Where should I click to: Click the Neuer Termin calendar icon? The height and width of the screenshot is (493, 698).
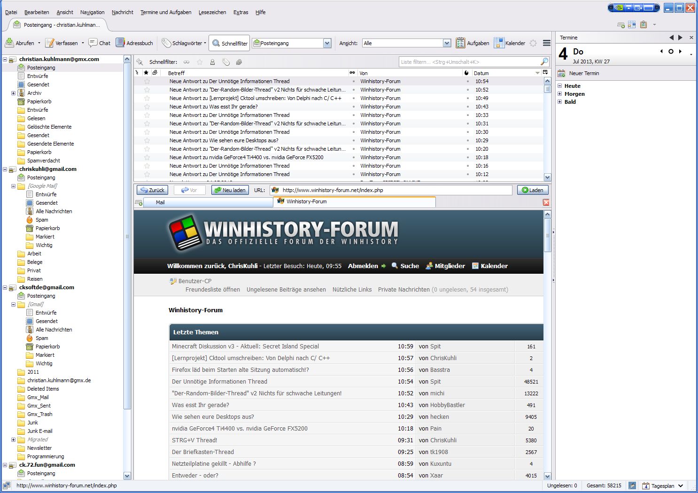tap(561, 73)
